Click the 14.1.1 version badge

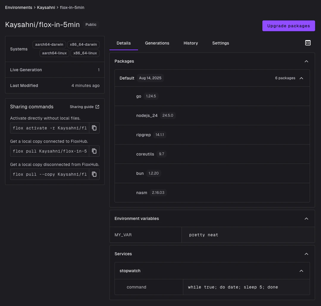click(160, 135)
